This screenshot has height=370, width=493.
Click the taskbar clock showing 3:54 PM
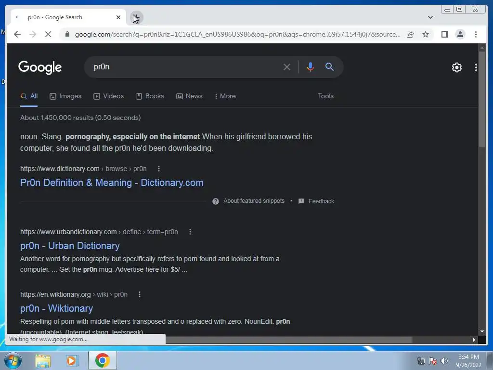click(468, 360)
